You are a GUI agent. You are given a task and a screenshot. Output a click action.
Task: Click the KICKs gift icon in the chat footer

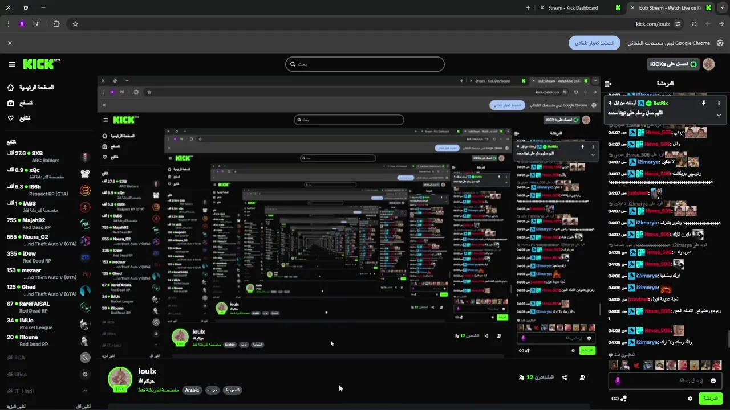624,399
